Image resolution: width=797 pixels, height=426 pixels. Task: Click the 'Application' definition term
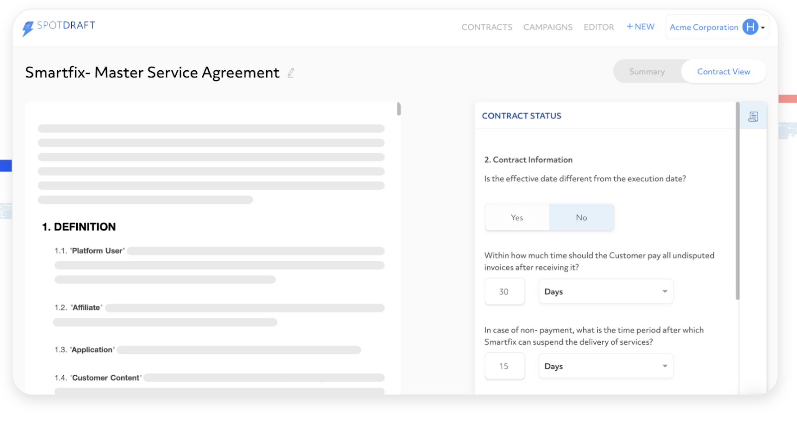[92, 350]
